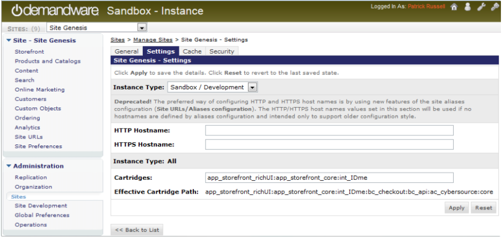Screen dimensions: 502x237
Task: Click the wrench tools icon
Action: [x=481, y=7]
